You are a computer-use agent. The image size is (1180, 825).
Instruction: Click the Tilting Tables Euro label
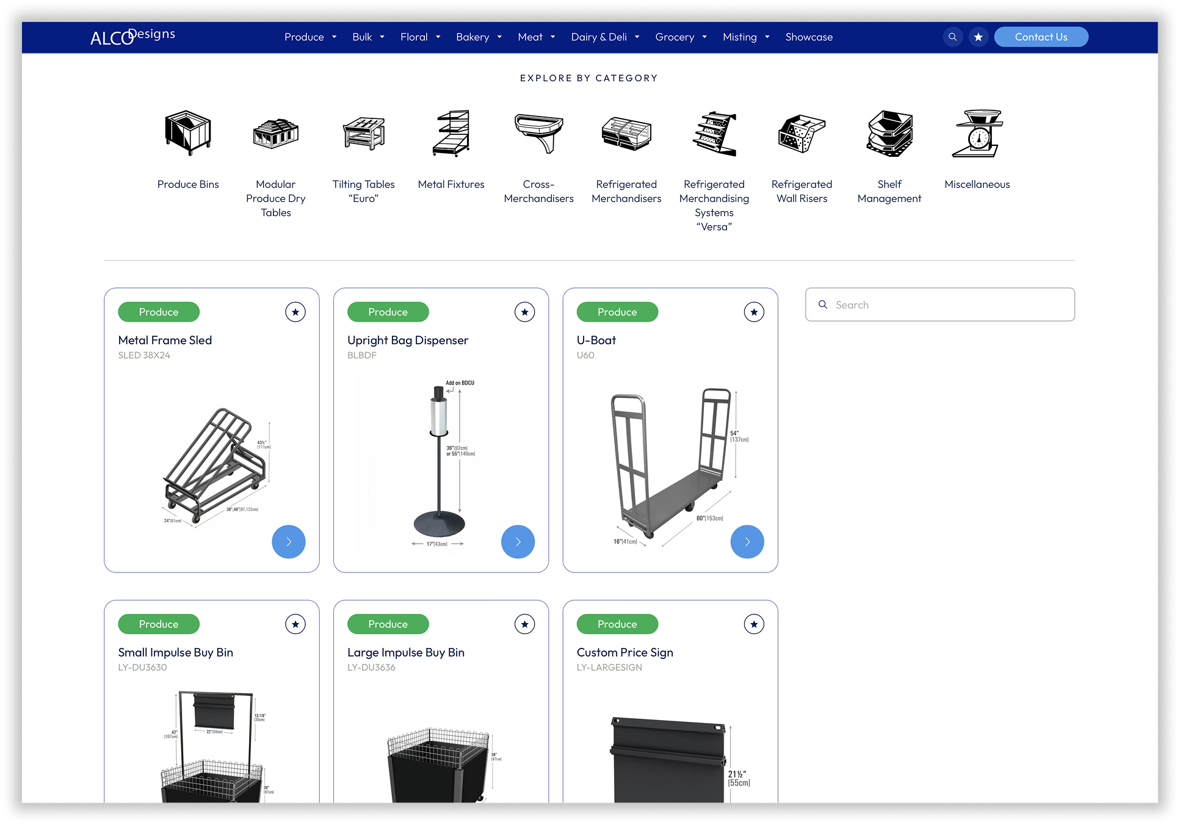pos(364,192)
